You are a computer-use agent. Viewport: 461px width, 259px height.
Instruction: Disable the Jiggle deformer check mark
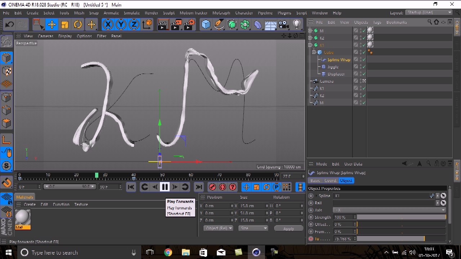[364, 67]
